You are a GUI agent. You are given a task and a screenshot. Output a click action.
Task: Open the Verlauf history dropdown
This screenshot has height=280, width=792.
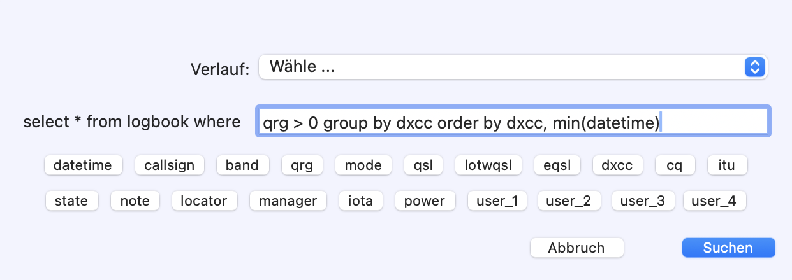[513, 67]
